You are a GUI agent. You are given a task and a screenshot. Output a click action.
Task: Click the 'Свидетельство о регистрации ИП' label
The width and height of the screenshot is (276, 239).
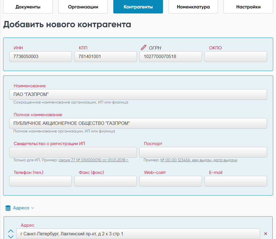point(49,143)
